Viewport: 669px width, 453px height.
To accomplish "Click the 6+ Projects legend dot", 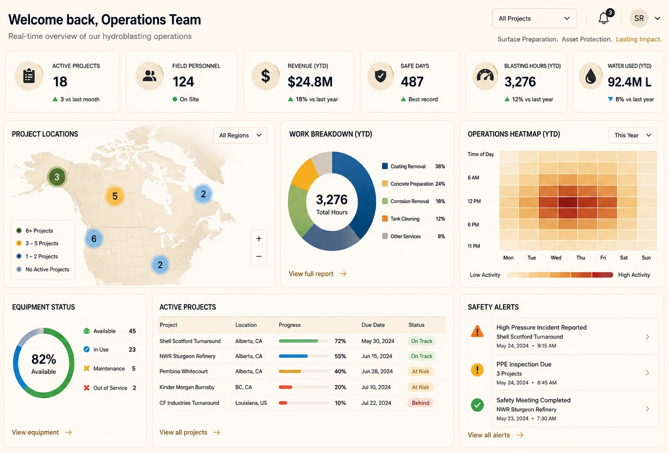I will click(19, 231).
